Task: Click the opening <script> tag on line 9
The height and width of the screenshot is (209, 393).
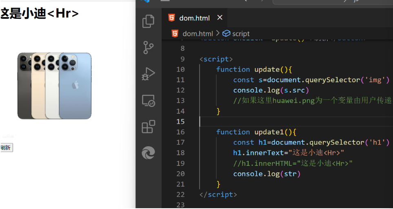Action: [x=216, y=59]
